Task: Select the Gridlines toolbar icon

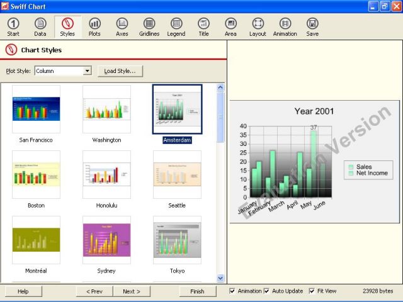Action: tap(149, 26)
